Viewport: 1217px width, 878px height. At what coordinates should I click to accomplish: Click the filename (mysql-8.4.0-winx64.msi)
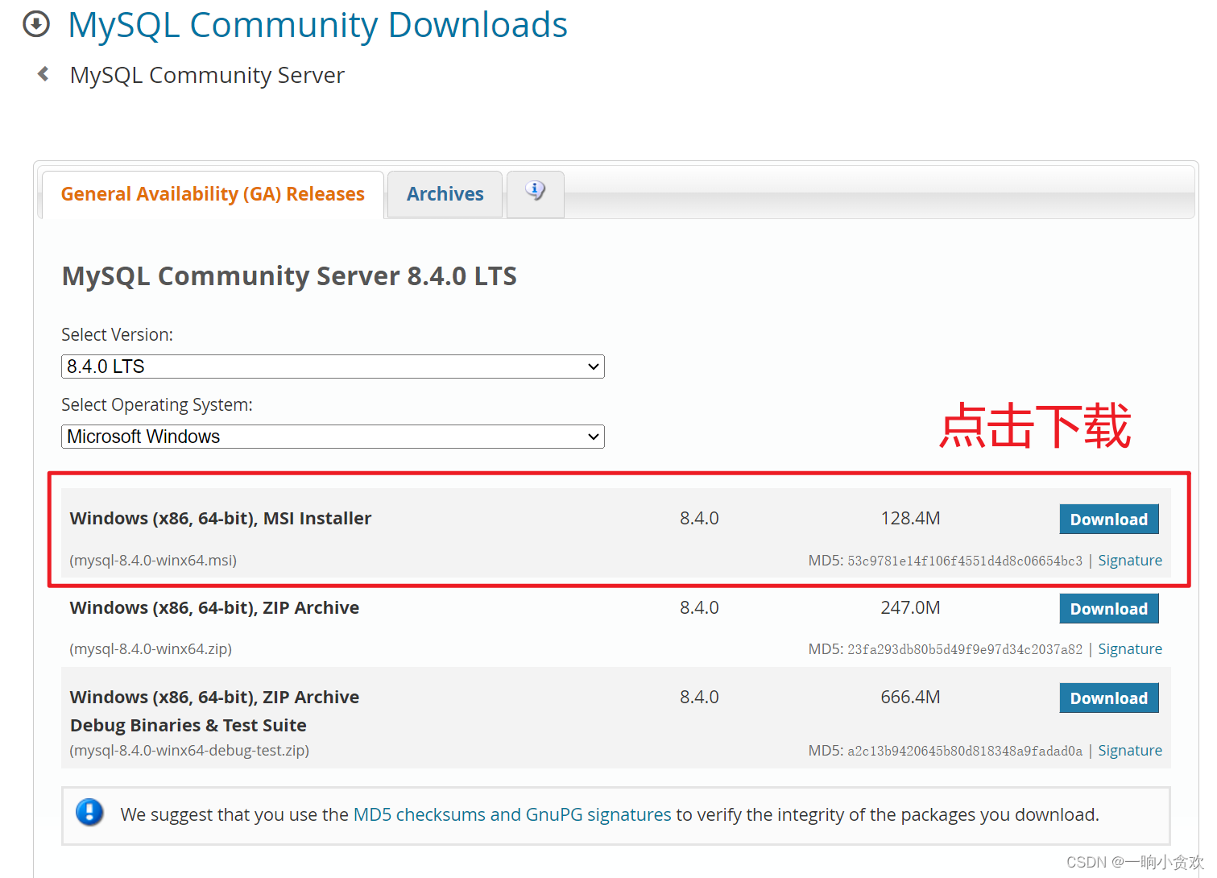tap(153, 561)
